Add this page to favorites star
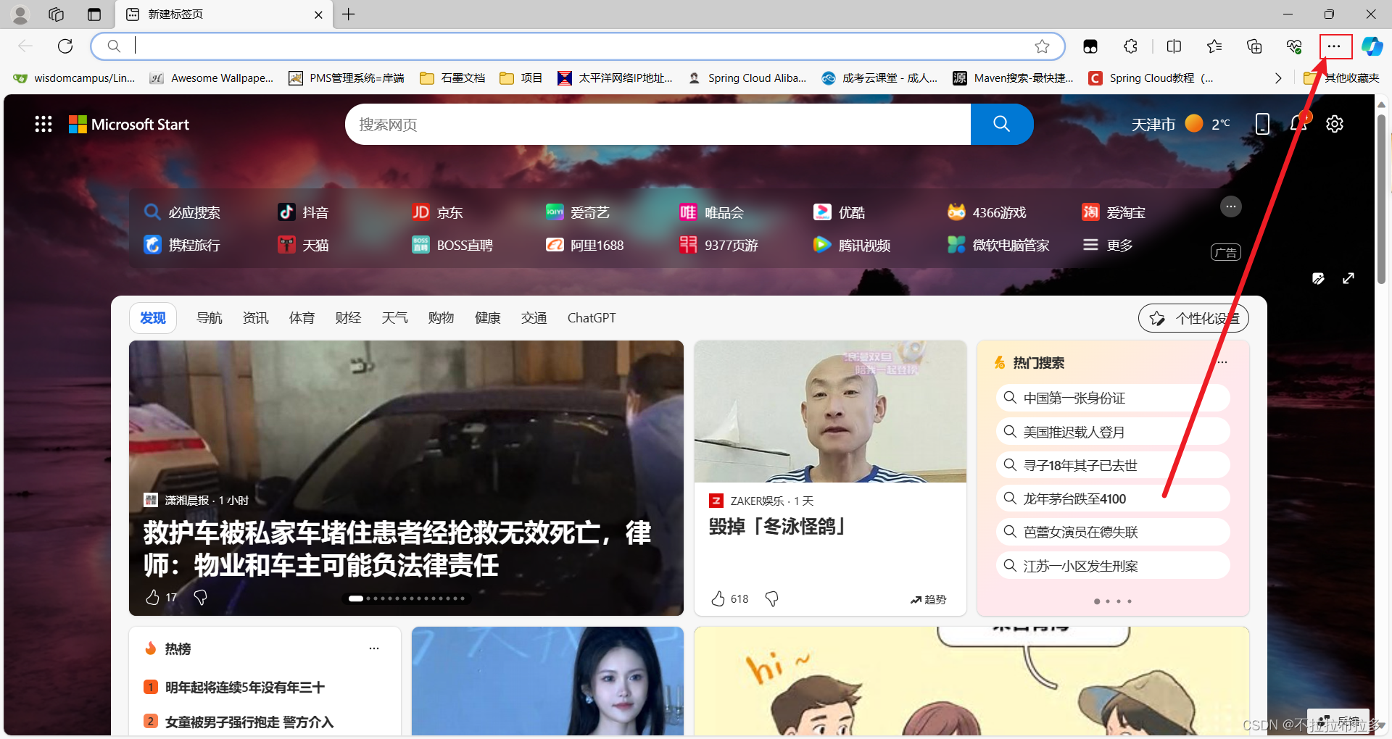 (x=1042, y=46)
